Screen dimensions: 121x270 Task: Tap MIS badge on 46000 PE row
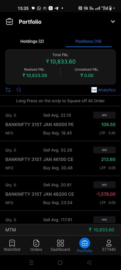pos(104,115)
